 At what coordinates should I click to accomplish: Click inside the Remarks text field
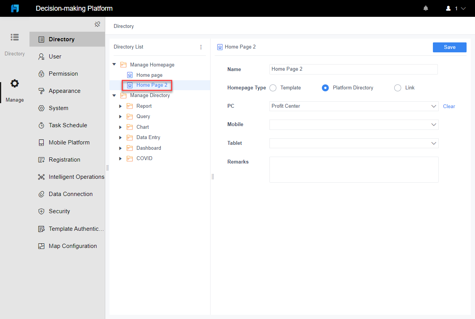354,169
